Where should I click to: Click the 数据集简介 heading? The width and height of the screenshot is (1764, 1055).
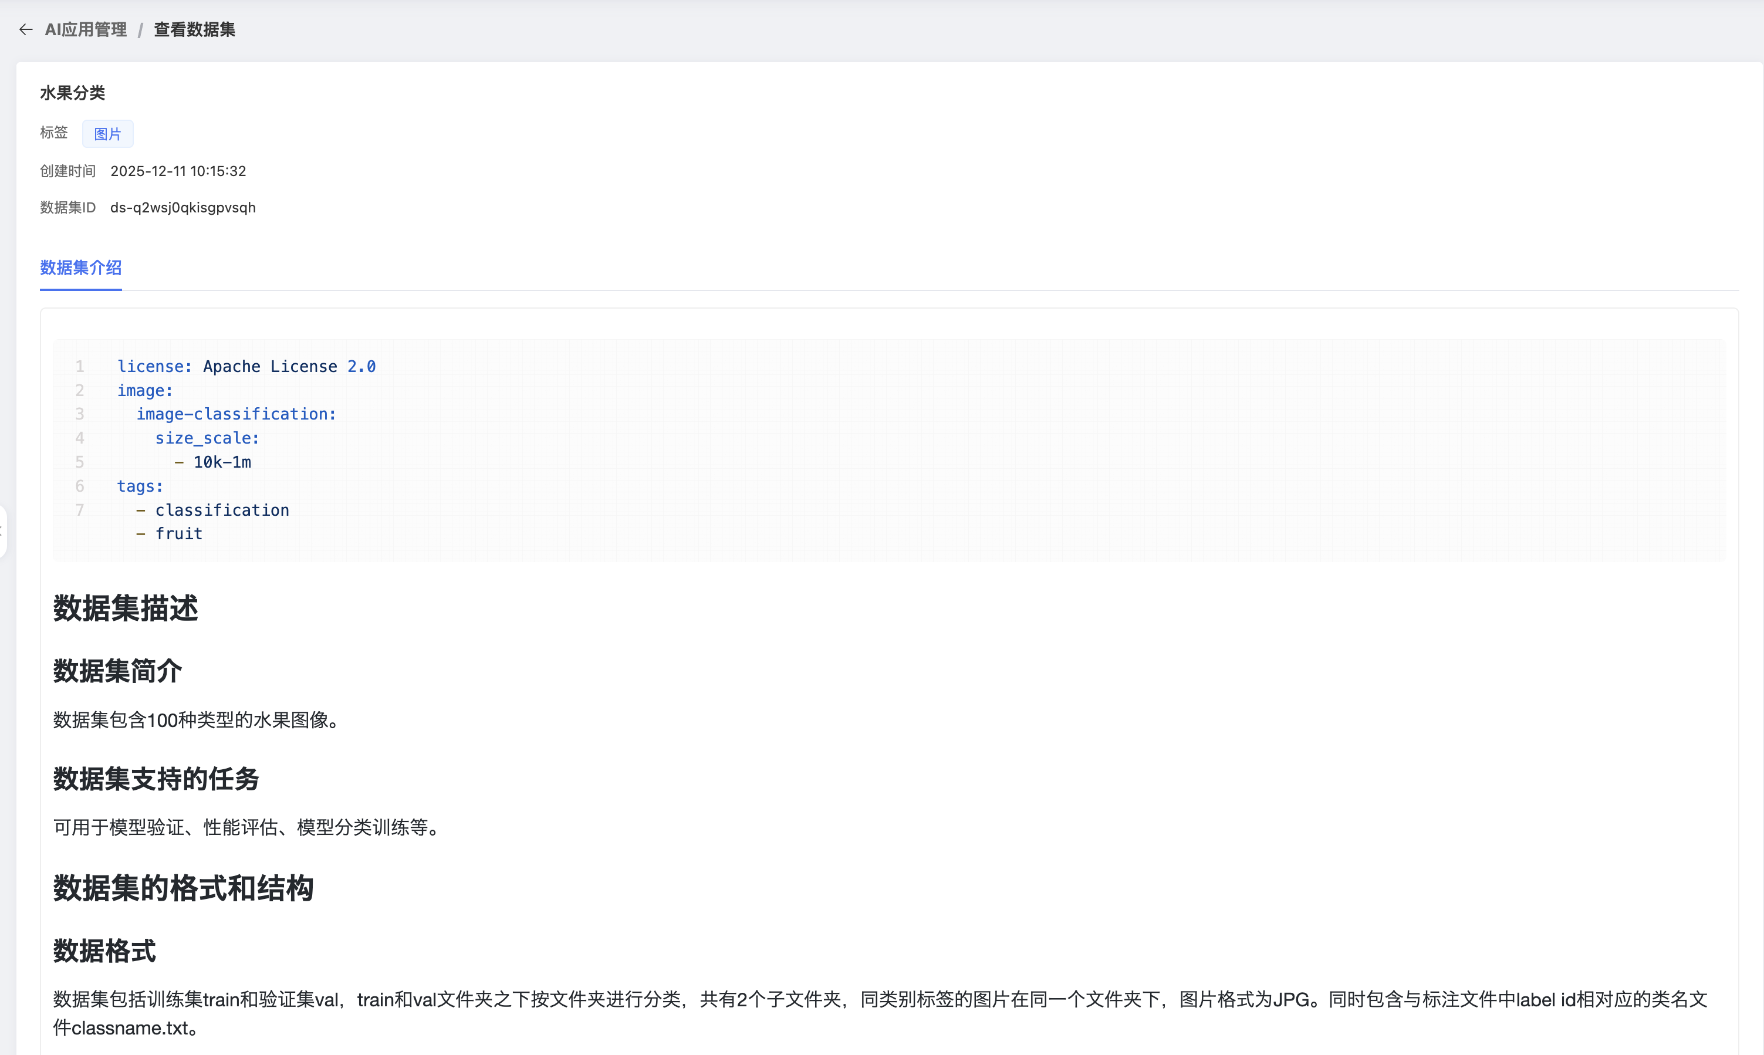pyautogui.click(x=117, y=671)
